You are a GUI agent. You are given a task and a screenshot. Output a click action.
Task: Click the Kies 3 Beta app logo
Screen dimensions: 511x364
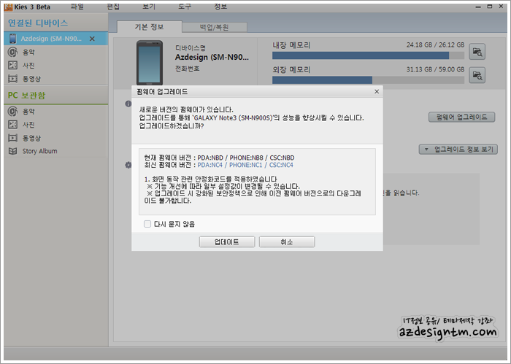(x=8, y=7)
